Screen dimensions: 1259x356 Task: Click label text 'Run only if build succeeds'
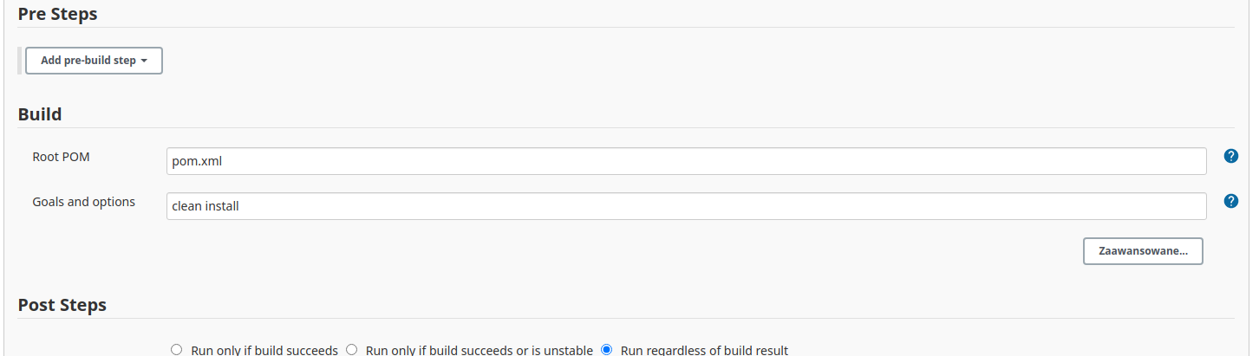point(264,351)
